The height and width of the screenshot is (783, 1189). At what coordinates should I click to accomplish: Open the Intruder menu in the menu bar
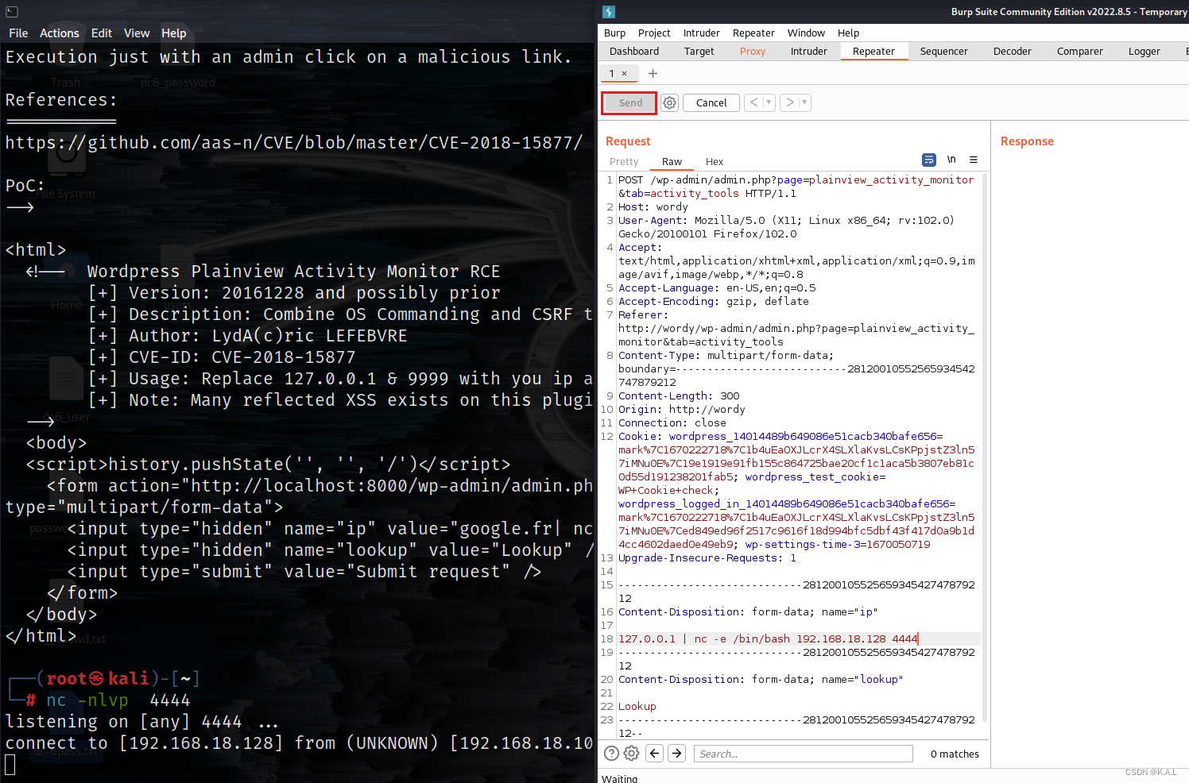[x=702, y=33]
